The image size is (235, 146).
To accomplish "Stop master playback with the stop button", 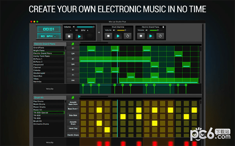I will [69, 36].
